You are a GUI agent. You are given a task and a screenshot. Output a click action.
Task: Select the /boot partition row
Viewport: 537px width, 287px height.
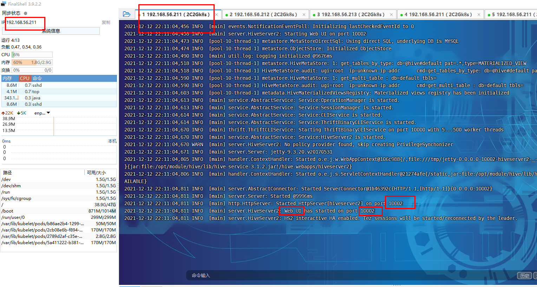click(35, 211)
